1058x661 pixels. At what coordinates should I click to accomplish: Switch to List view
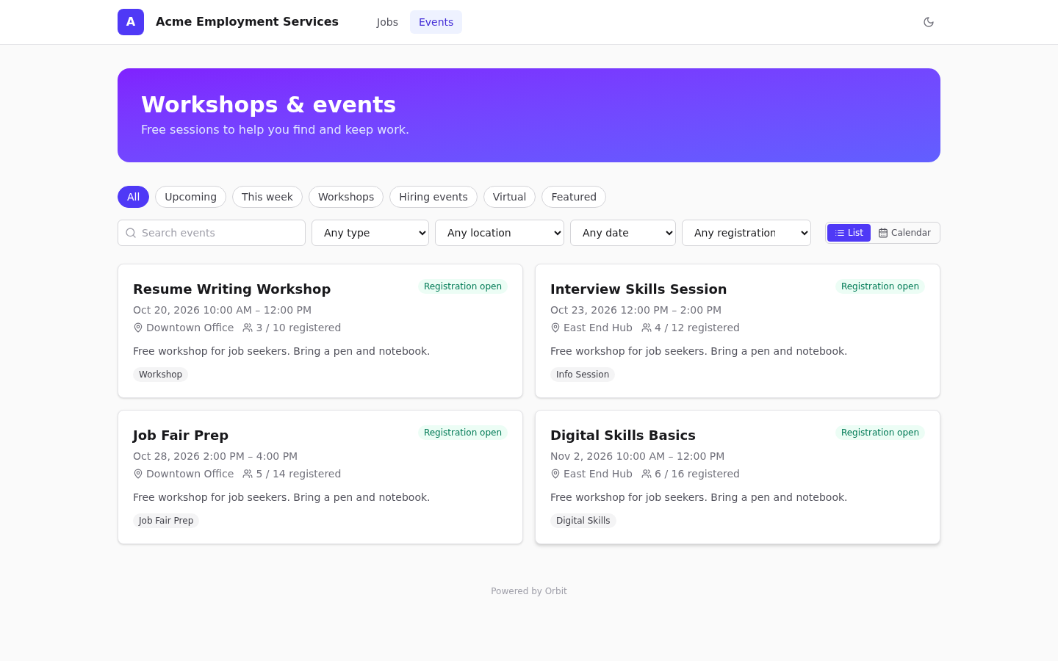point(849,233)
